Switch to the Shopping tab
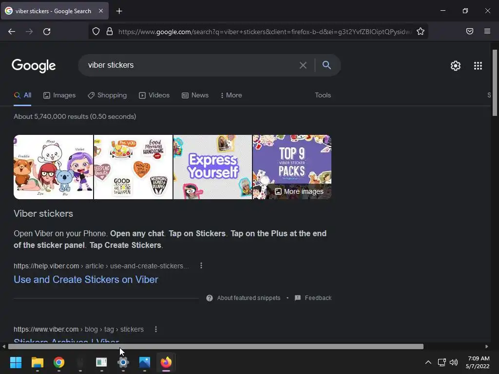 click(x=107, y=95)
